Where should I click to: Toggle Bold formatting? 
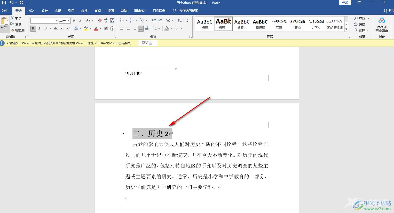pyautogui.click(x=33, y=28)
